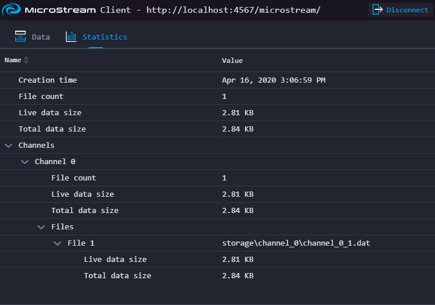Image resolution: width=435 pixels, height=305 pixels.
Task: Click File 1's Live data size 2.81 KB
Action: tap(238, 260)
